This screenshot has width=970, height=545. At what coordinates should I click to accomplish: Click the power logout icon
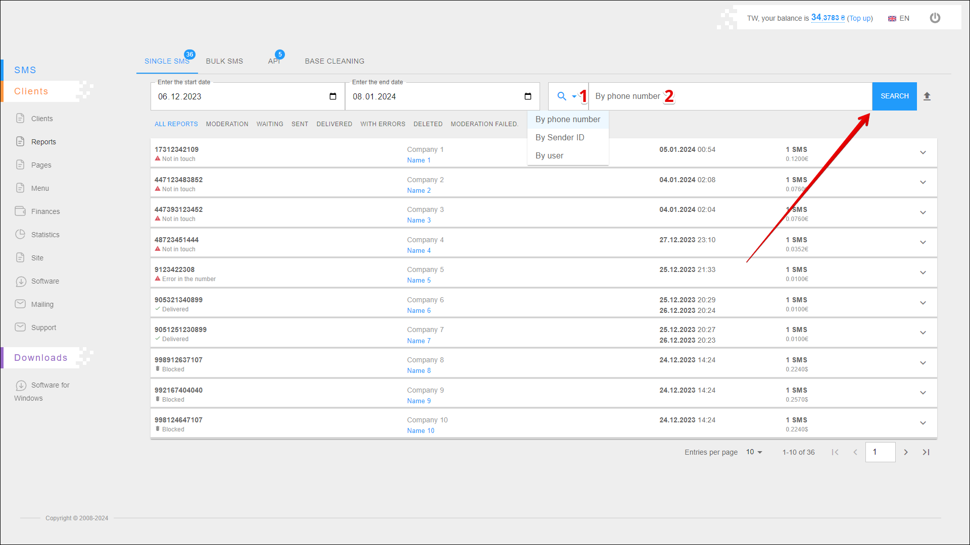[935, 18]
